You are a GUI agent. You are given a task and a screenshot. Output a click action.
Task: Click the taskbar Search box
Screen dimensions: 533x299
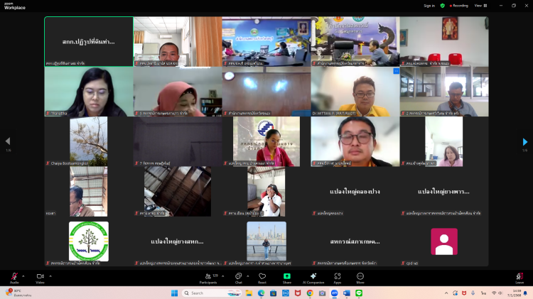[x=212, y=293]
